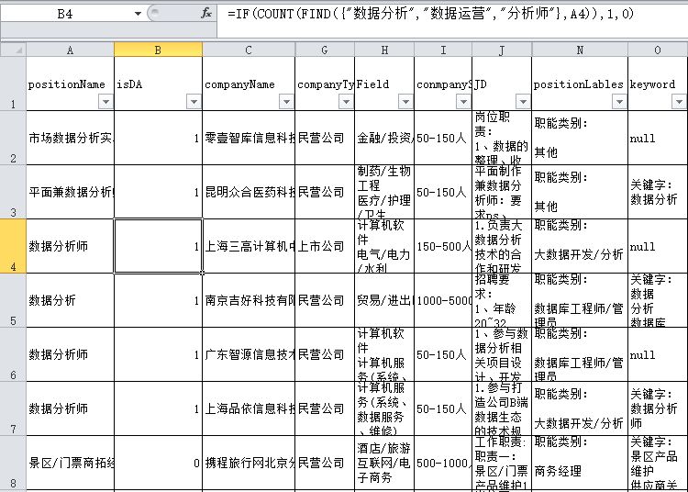
Task: Click company cell 广东智源信息技 in row 6
Action: 249,354
